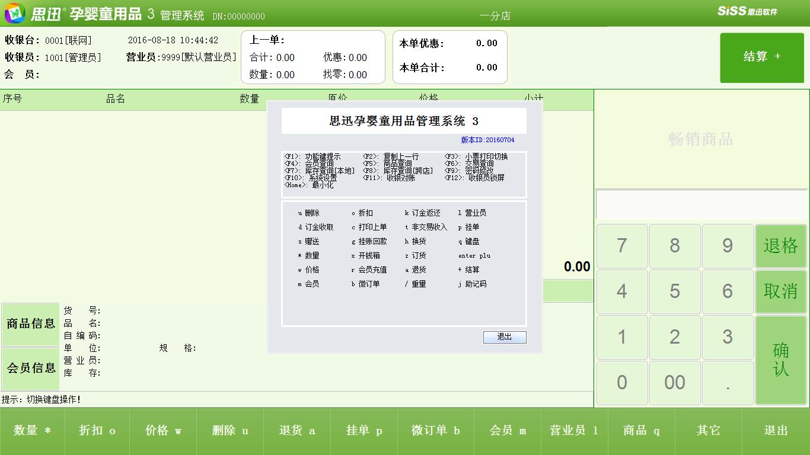
Task: Click 'c 打印上单' shortcut text in dialog
Action: coord(369,227)
